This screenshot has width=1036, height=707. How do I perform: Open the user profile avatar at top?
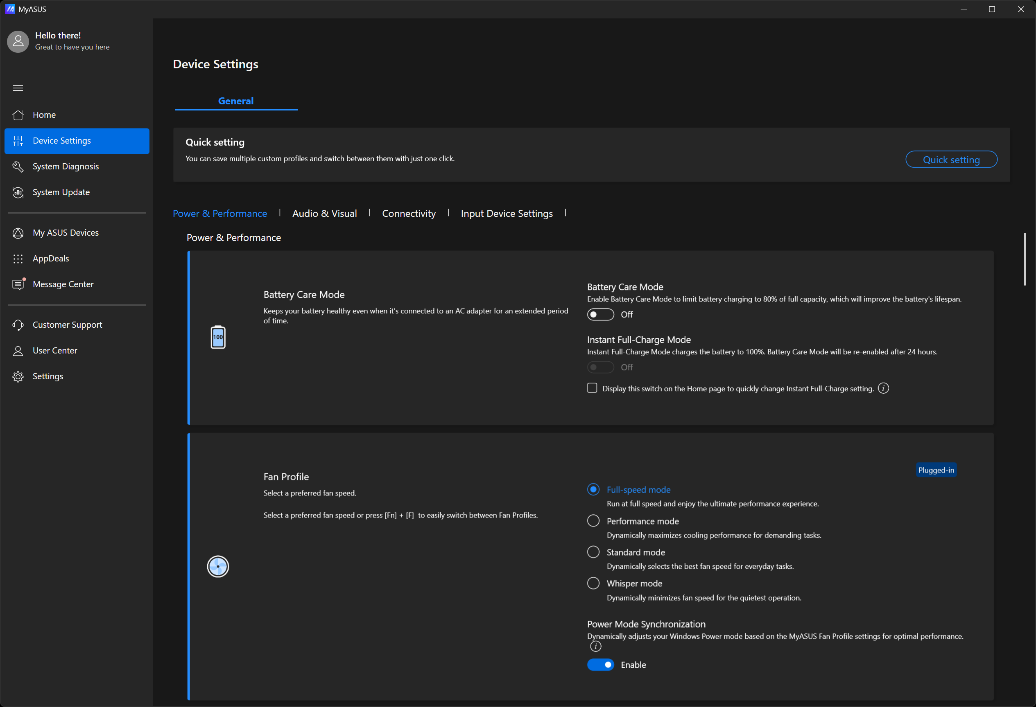pyautogui.click(x=18, y=41)
